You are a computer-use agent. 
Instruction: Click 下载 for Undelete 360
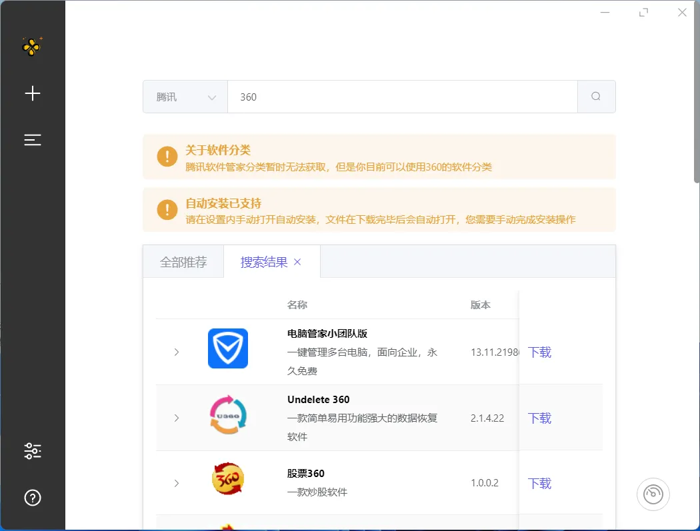[539, 418]
